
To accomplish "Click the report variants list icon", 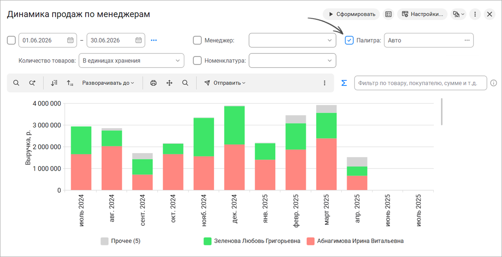I will tap(389, 14).
